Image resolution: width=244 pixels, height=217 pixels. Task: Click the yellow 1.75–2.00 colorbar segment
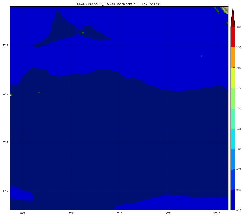coord(233,78)
